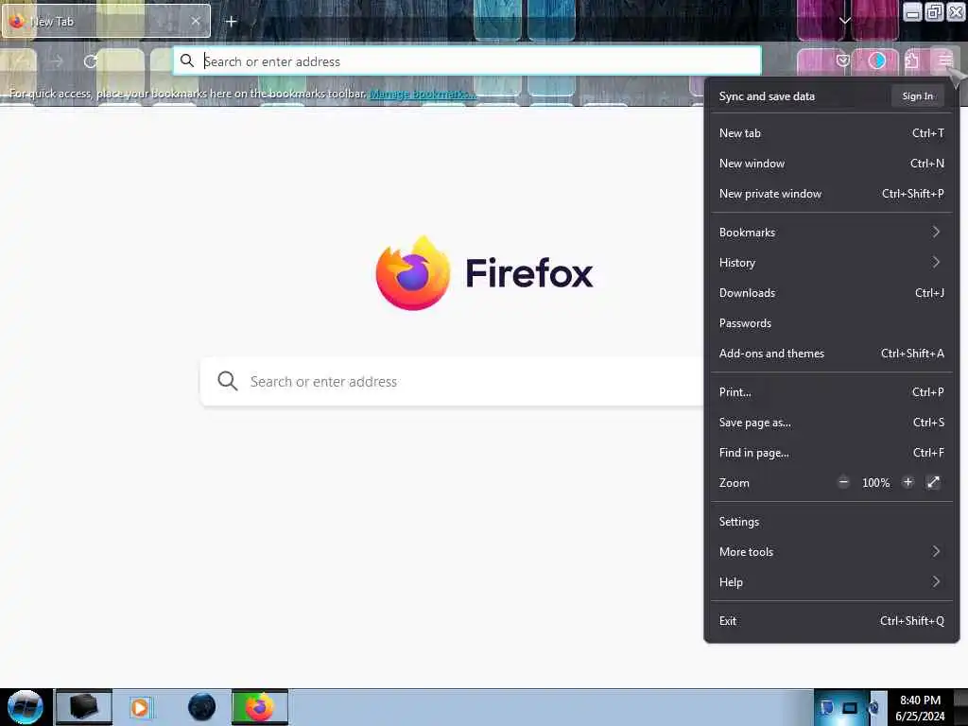
Task: Open the Save to Pocket icon
Action: pyautogui.click(x=842, y=60)
